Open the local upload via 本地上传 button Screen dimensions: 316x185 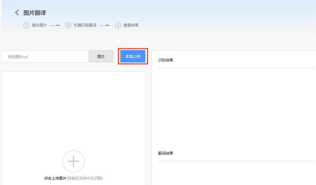pos(132,56)
